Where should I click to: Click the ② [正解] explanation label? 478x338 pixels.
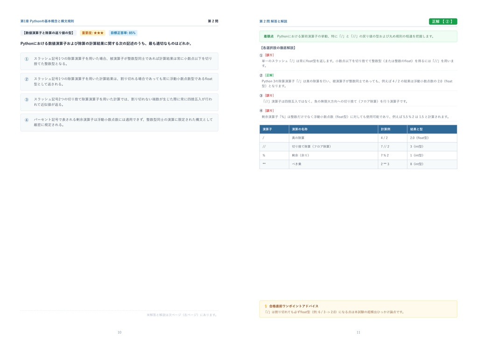pos(267,75)
